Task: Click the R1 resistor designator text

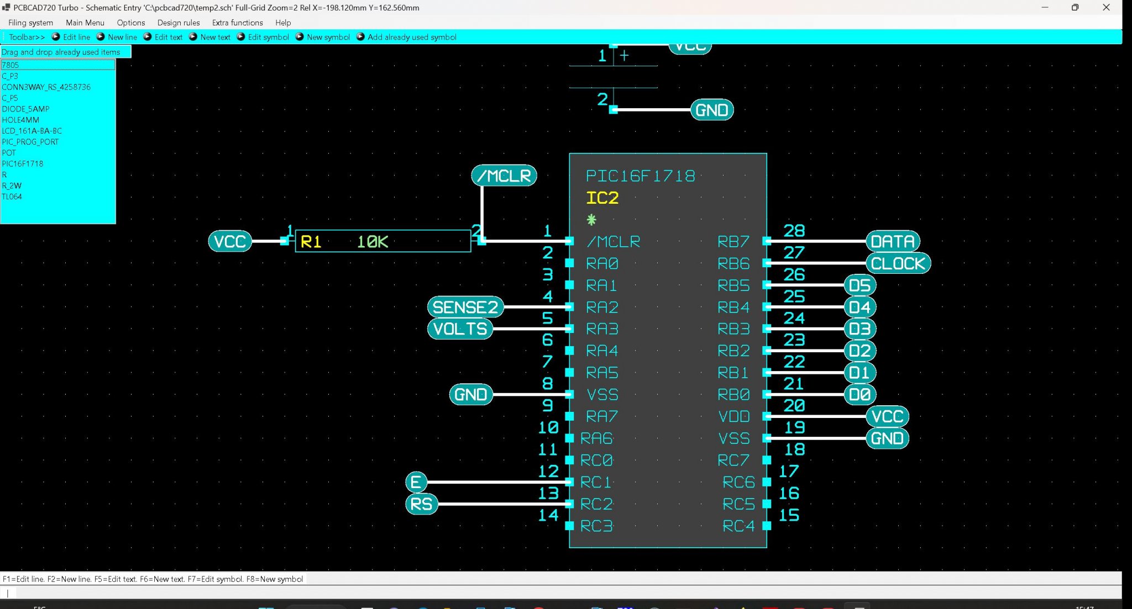Action: 311,242
